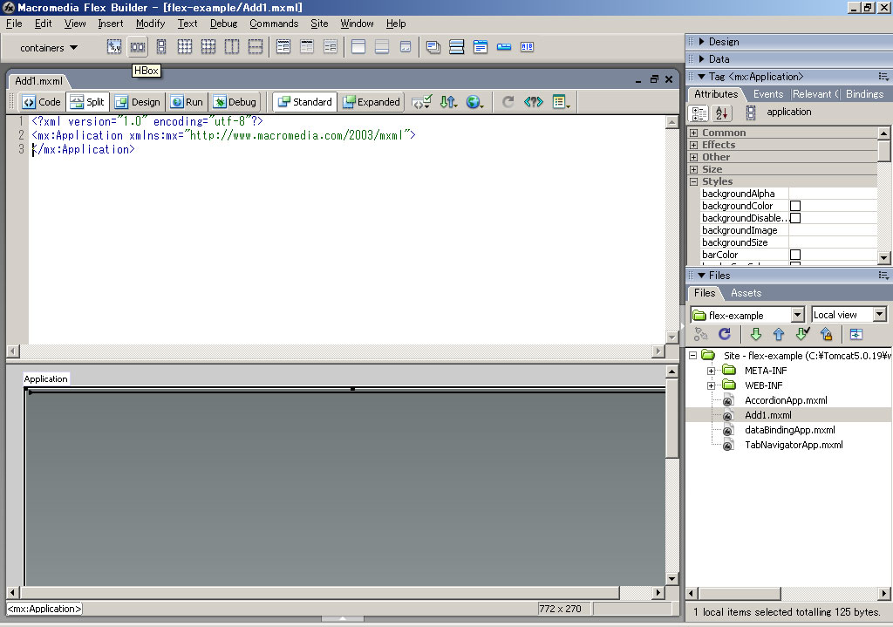Select Standard mode
Screen dimensions: 893x627
coord(304,102)
